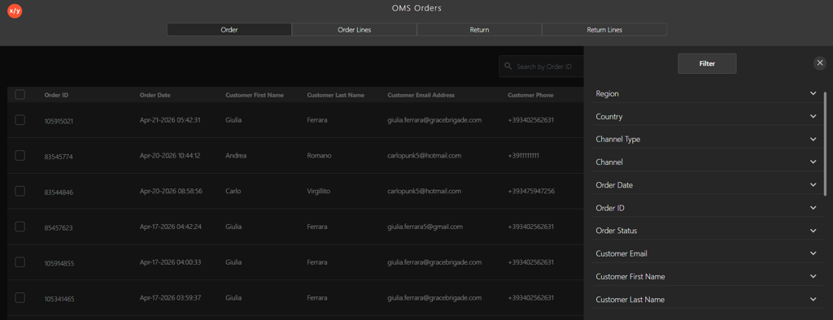Check the box for order 83545774

[20, 155]
